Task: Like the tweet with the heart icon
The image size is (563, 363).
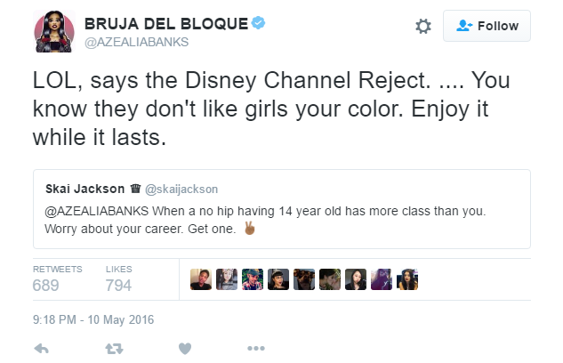Action: (x=185, y=348)
